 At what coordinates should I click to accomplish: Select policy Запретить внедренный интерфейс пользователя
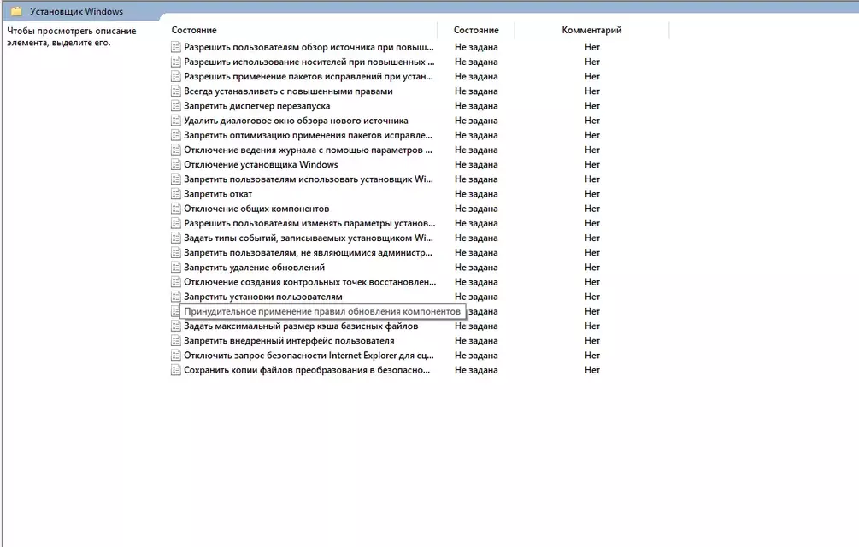[289, 340]
